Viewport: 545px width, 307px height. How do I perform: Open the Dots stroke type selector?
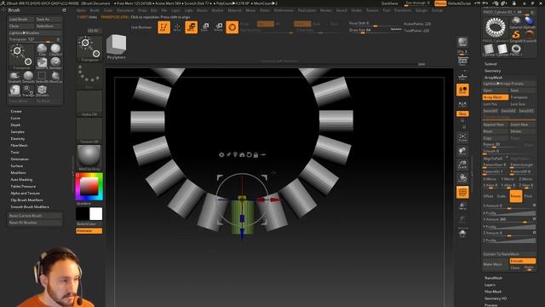click(x=89, y=76)
